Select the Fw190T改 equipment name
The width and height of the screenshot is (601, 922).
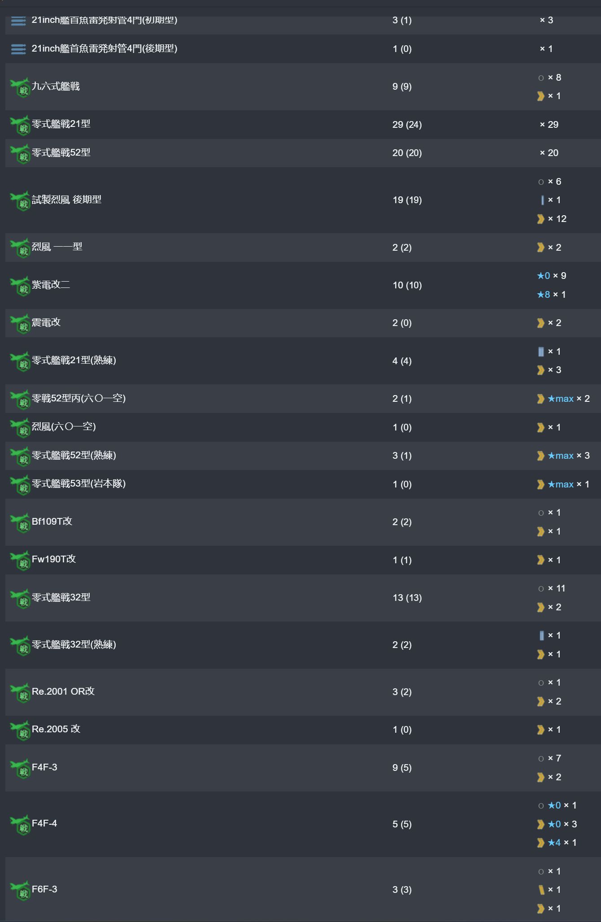pos(54,559)
